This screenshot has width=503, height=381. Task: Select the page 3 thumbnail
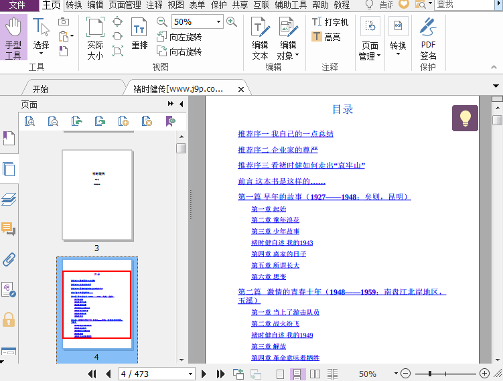pyautogui.click(x=98, y=196)
